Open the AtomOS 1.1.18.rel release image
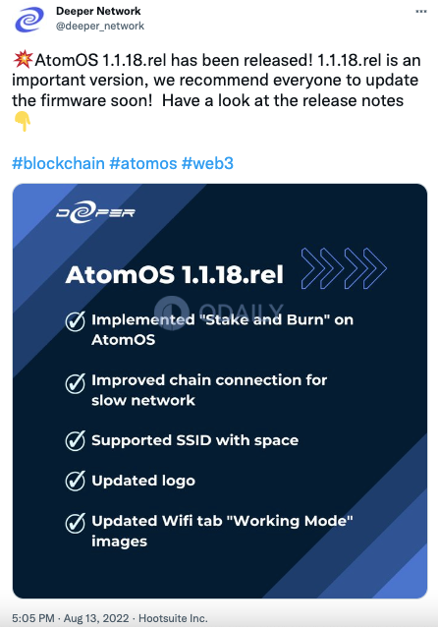The image size is (438, 627). coord(220,391)
